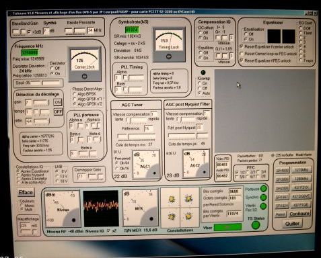Select Algo BPSK phase detection option

point(75,94)
